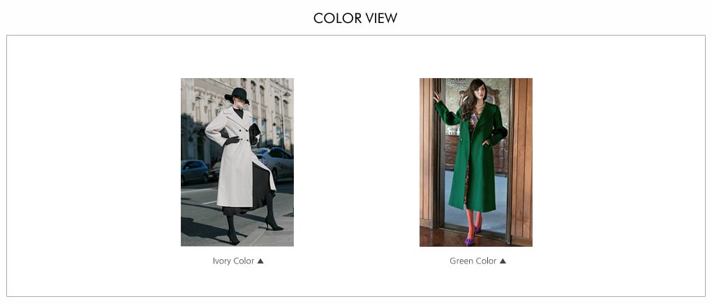Click the wooden panel right of green model
Viewport: 712px width, 306px height.
tap(522, 159)
